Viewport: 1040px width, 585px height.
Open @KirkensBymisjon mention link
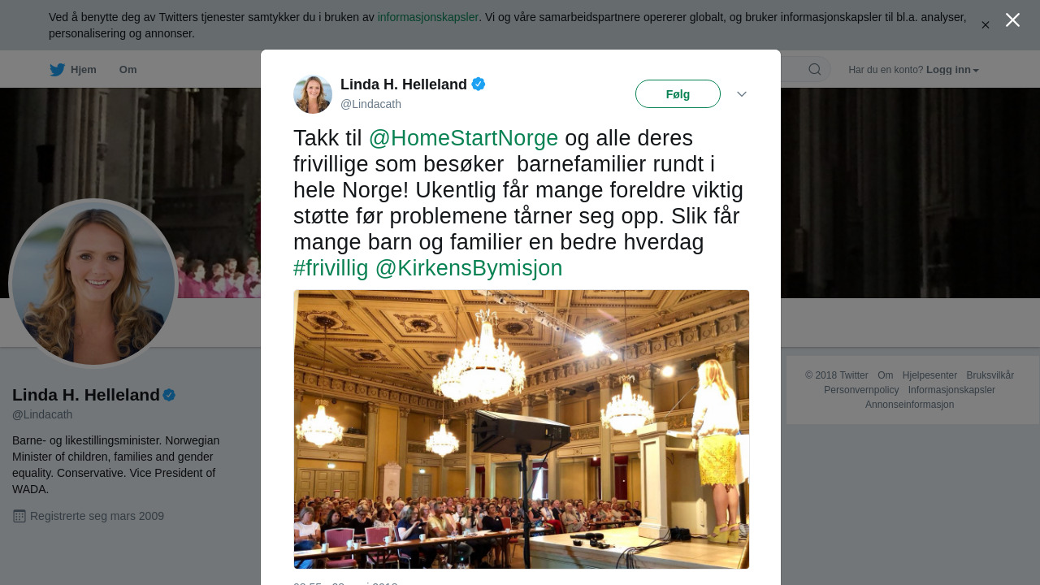[x=469, y=268]
